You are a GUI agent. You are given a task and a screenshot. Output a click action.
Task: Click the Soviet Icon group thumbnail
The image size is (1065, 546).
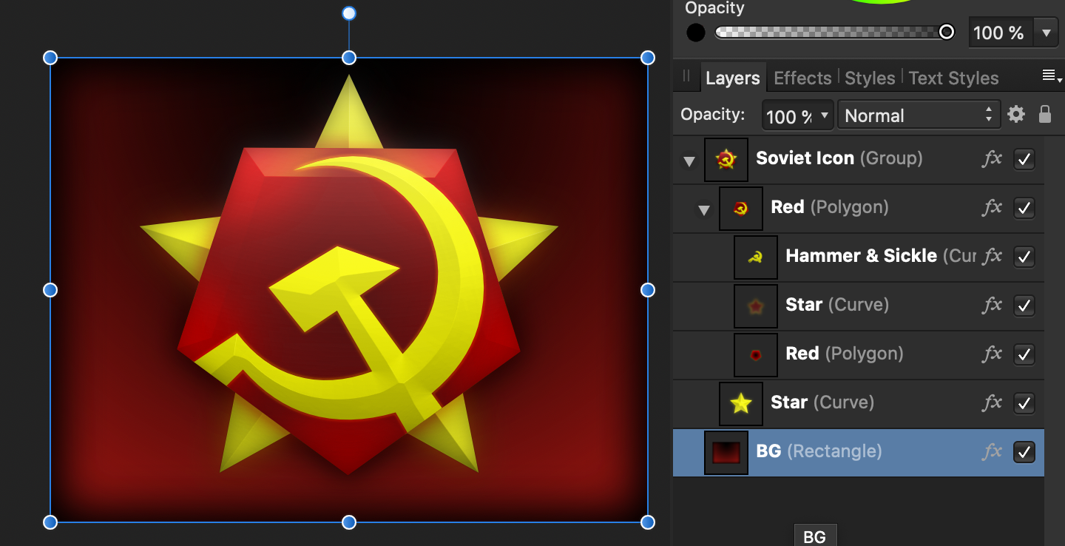point(726,159)
